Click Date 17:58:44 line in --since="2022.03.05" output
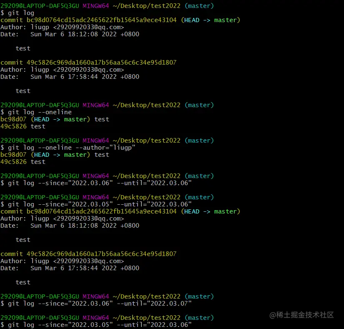 (70, 269)
